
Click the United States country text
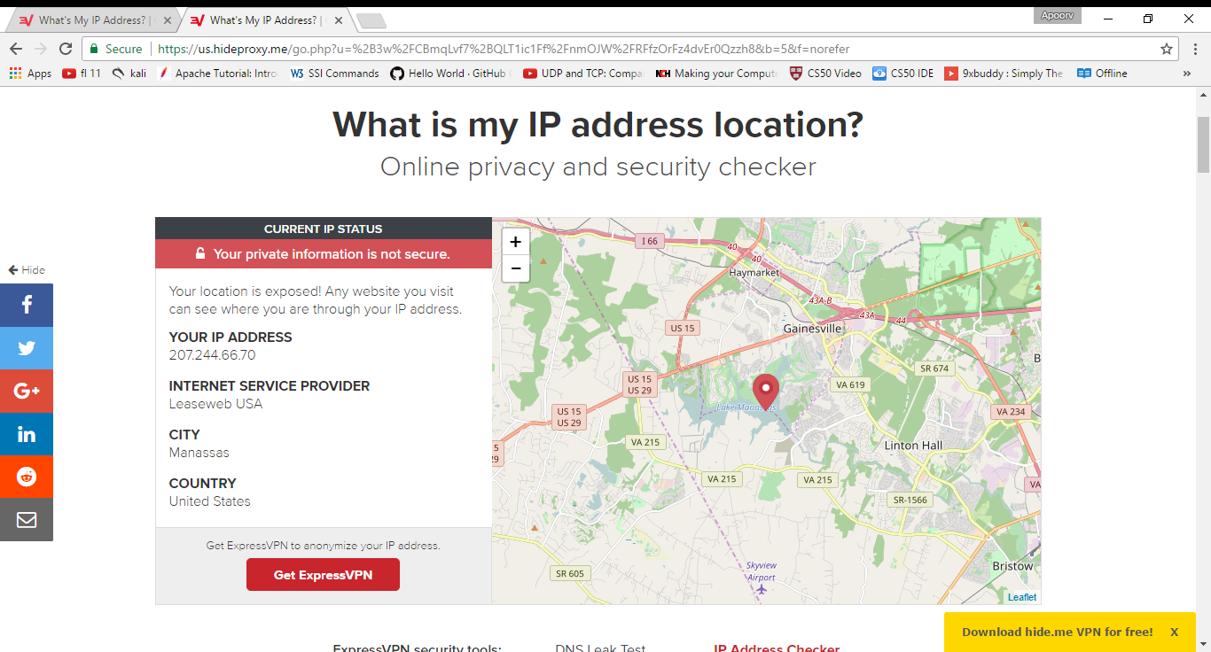209,501
